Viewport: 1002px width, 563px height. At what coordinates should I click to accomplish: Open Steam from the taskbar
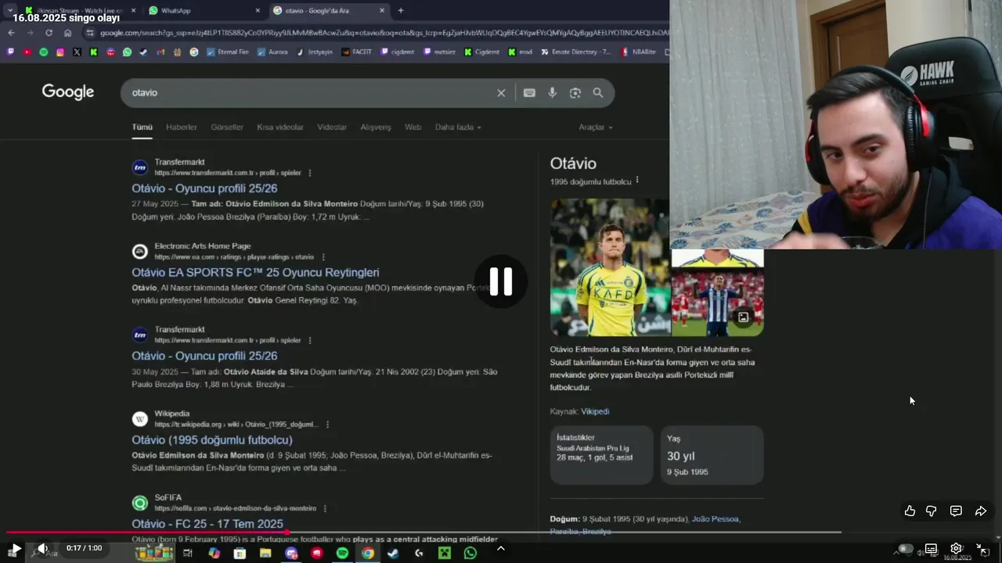click(393, 553)
